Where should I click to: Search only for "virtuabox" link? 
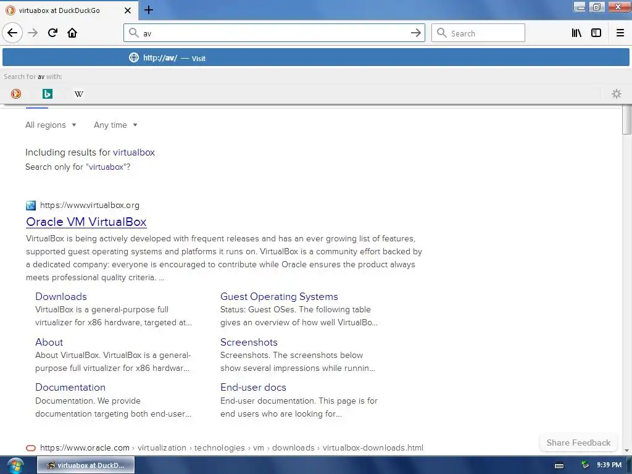(x=106, y=167)
